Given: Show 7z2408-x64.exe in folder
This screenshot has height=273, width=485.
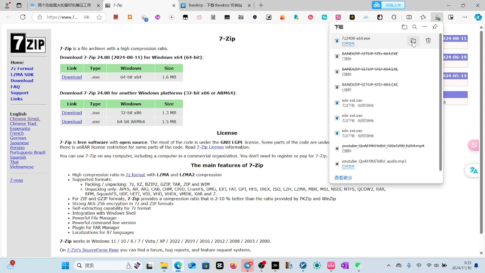Looking at the screenshot, I should [x=413, y=41].
